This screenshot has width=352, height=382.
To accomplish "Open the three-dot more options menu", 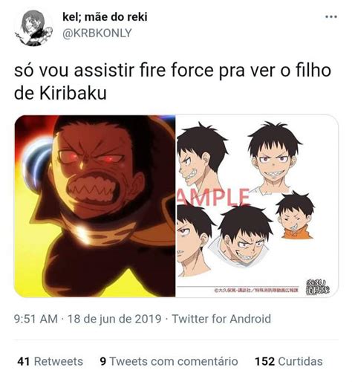I will click(x=331, y=17).
